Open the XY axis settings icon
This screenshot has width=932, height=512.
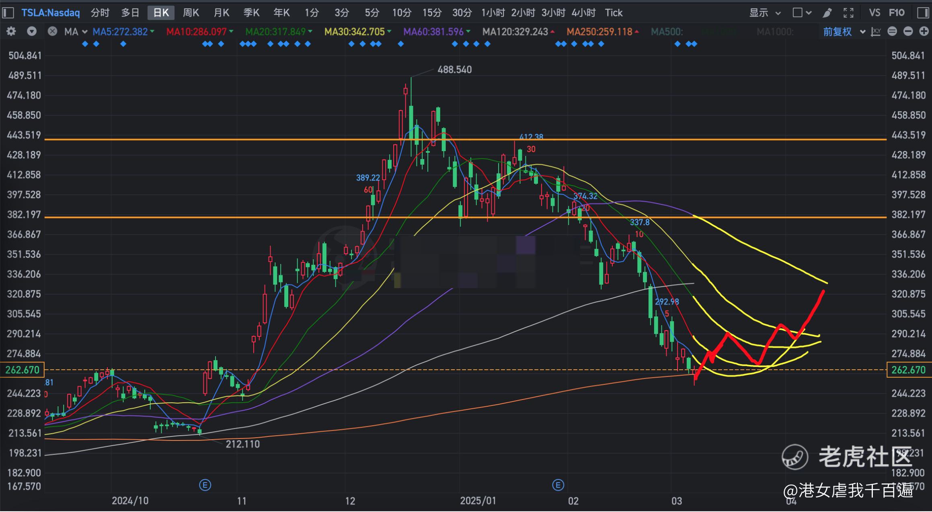[876, 31]
